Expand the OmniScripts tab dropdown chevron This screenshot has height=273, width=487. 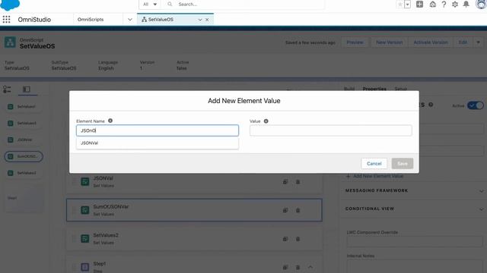tap(130, 20)
